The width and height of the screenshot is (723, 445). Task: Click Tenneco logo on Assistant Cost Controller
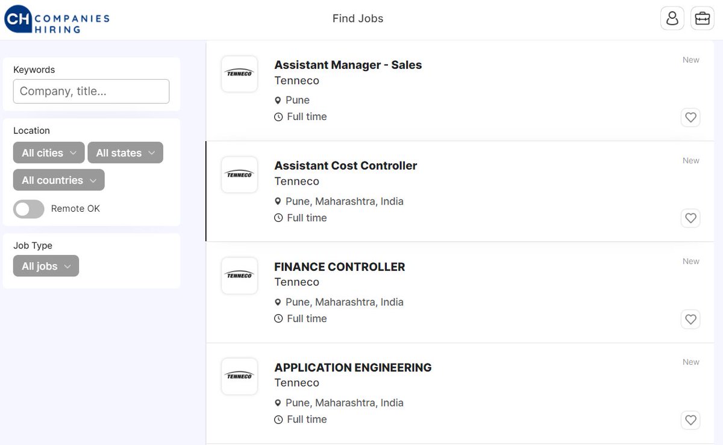pos(239,174)
